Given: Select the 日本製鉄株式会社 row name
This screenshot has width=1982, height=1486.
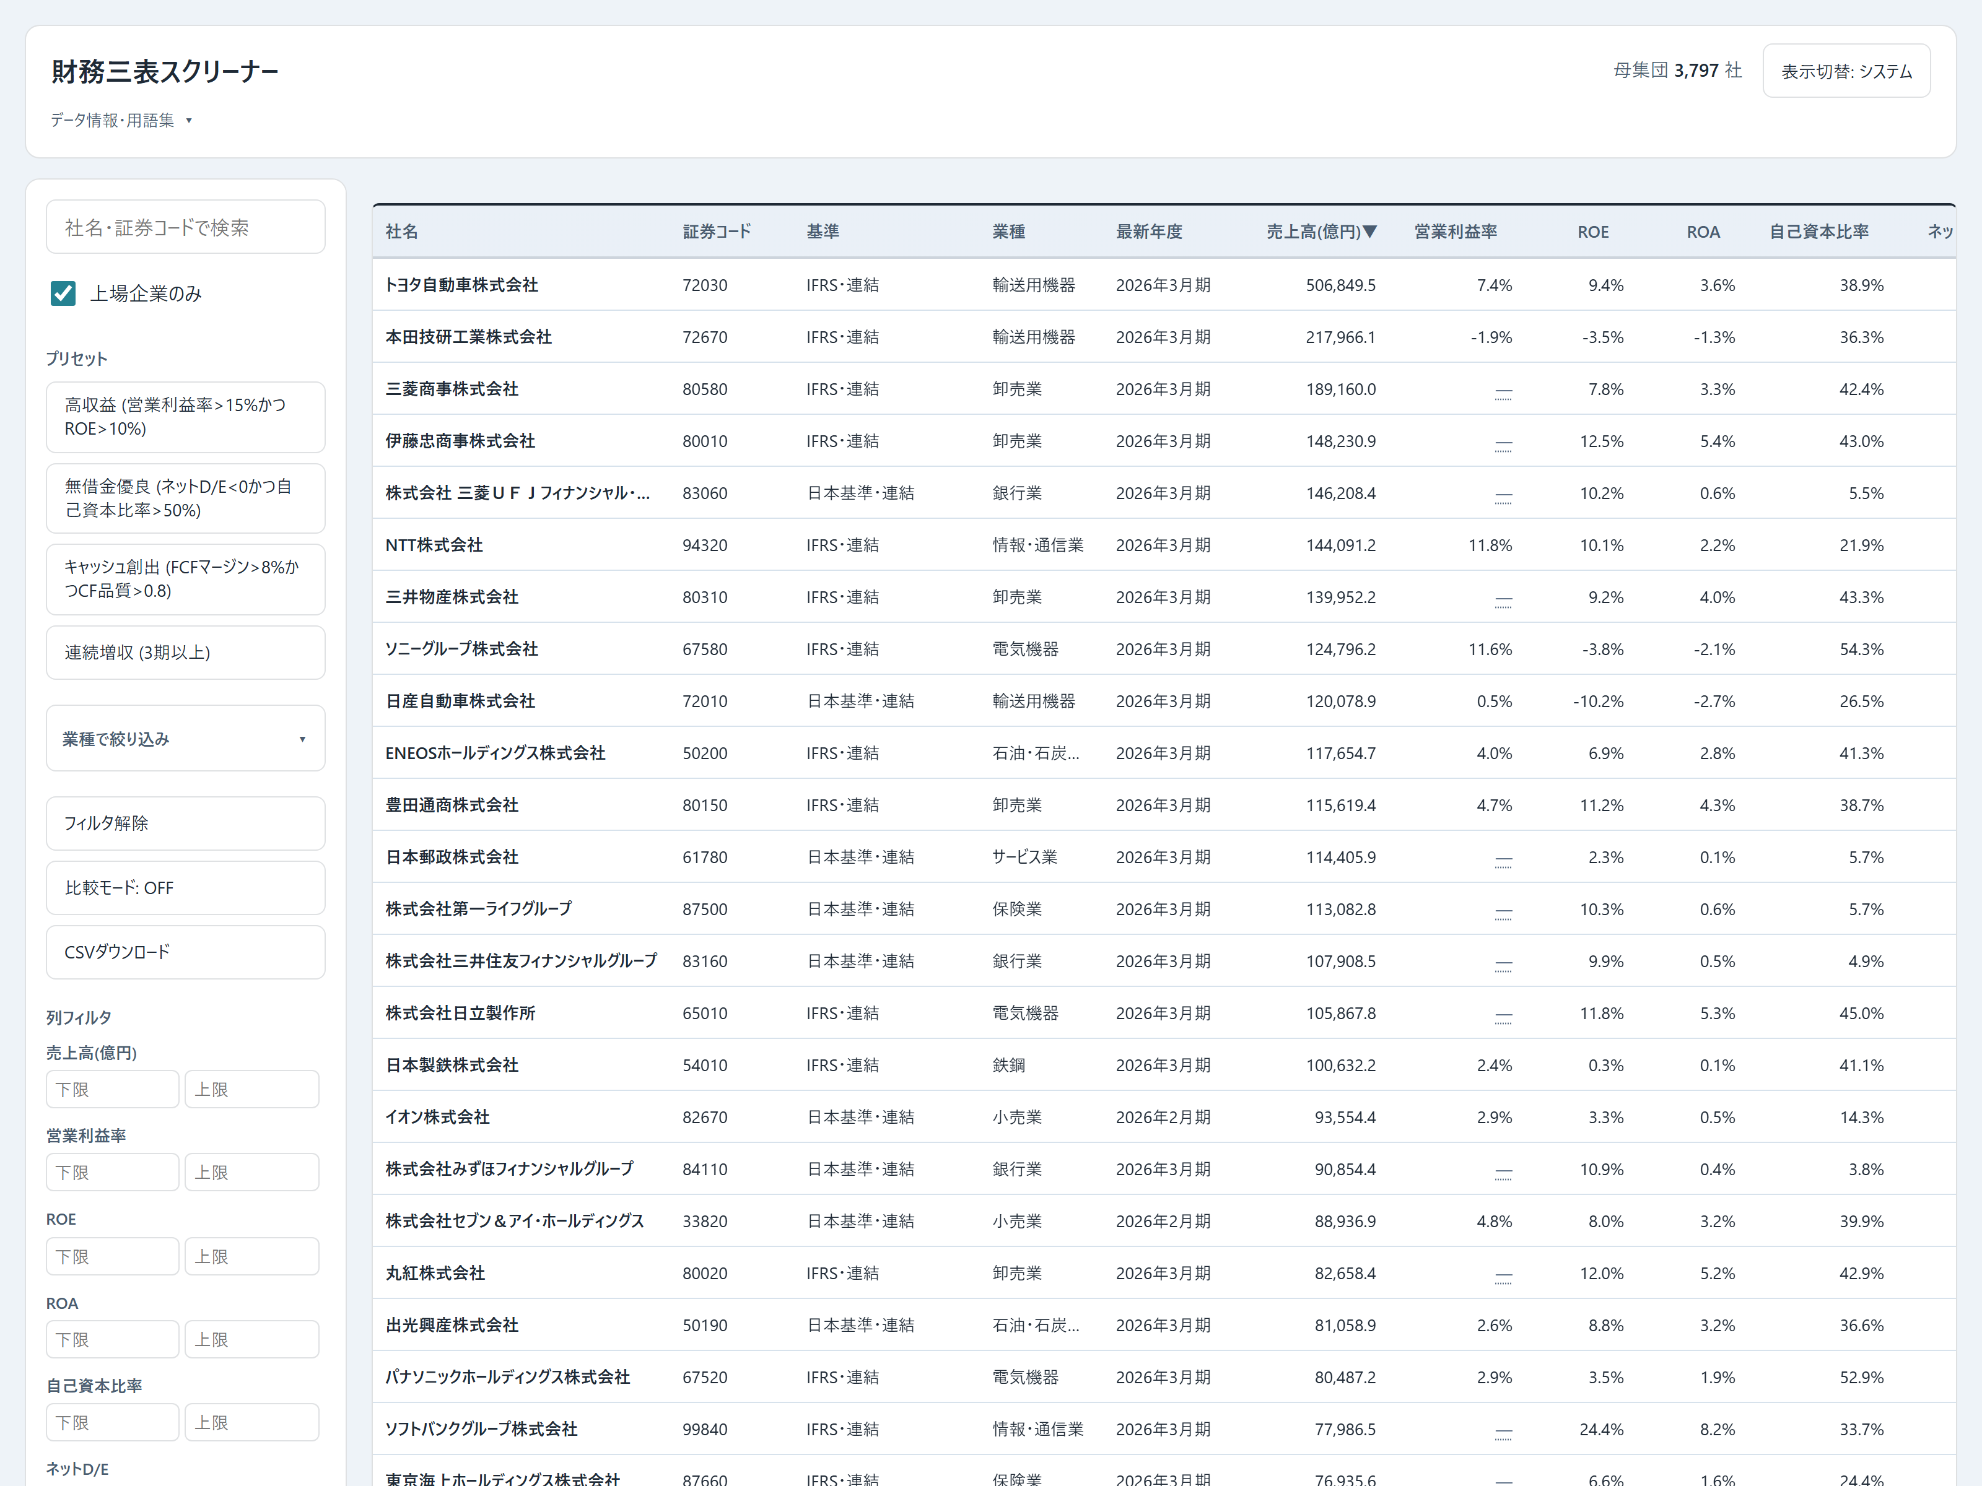Looking at the screenshot, I should (453, 1064).
